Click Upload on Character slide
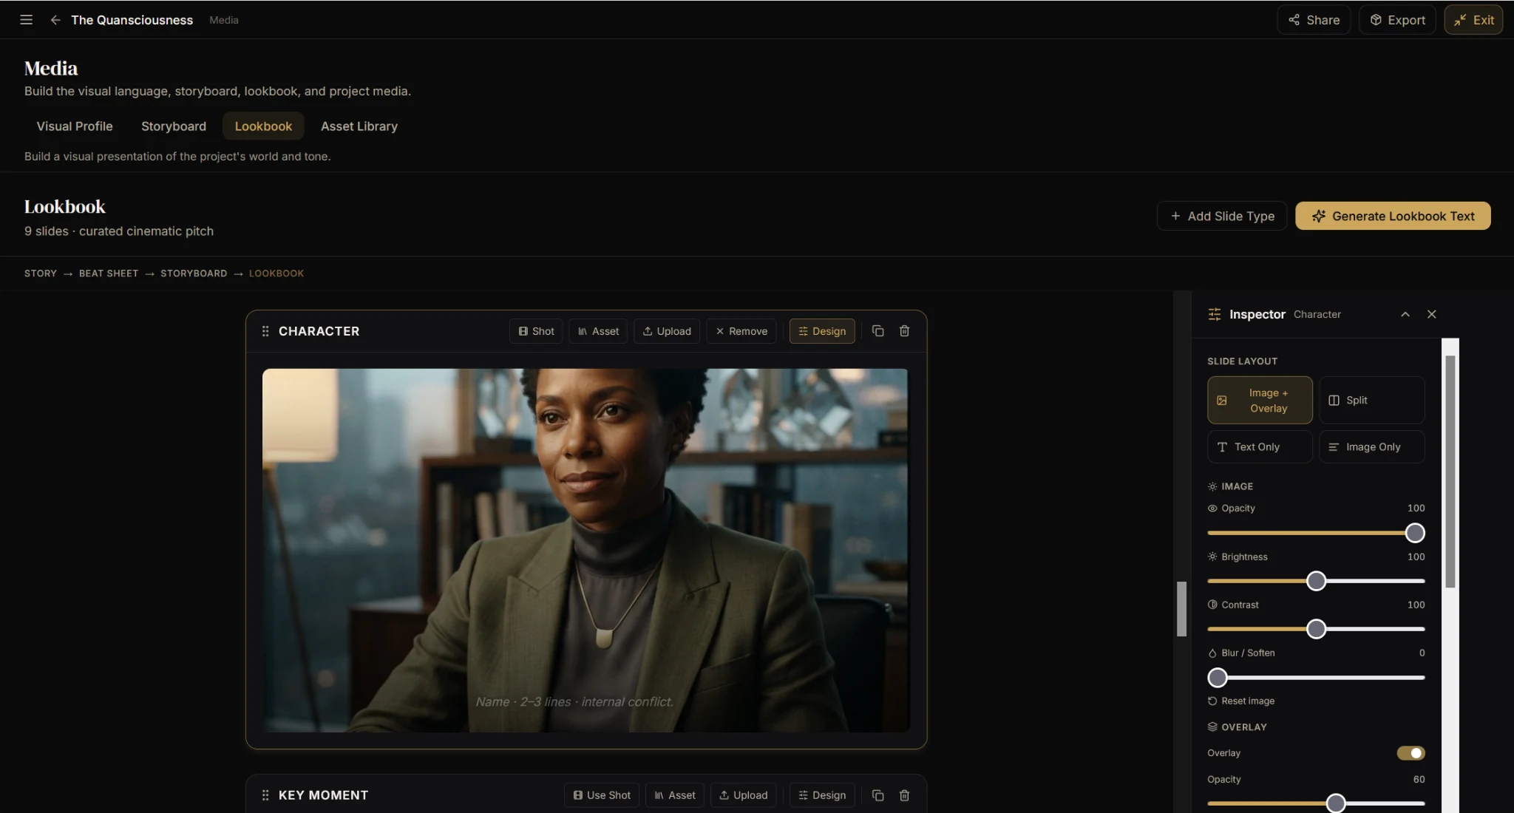Screen dimensions: 1514x813 click(667, 331)
